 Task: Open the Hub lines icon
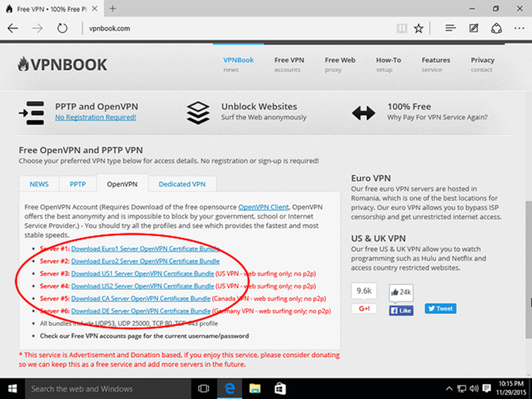click(x=450, y=29)
